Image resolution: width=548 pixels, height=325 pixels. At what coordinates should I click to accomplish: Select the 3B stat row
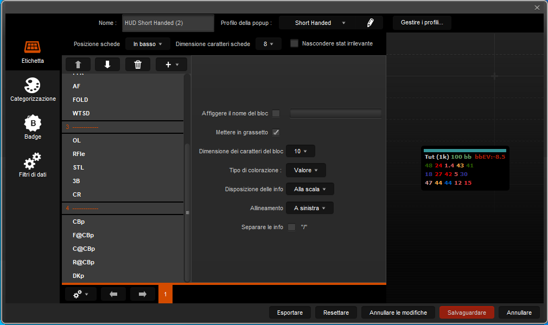pos(123,181)
